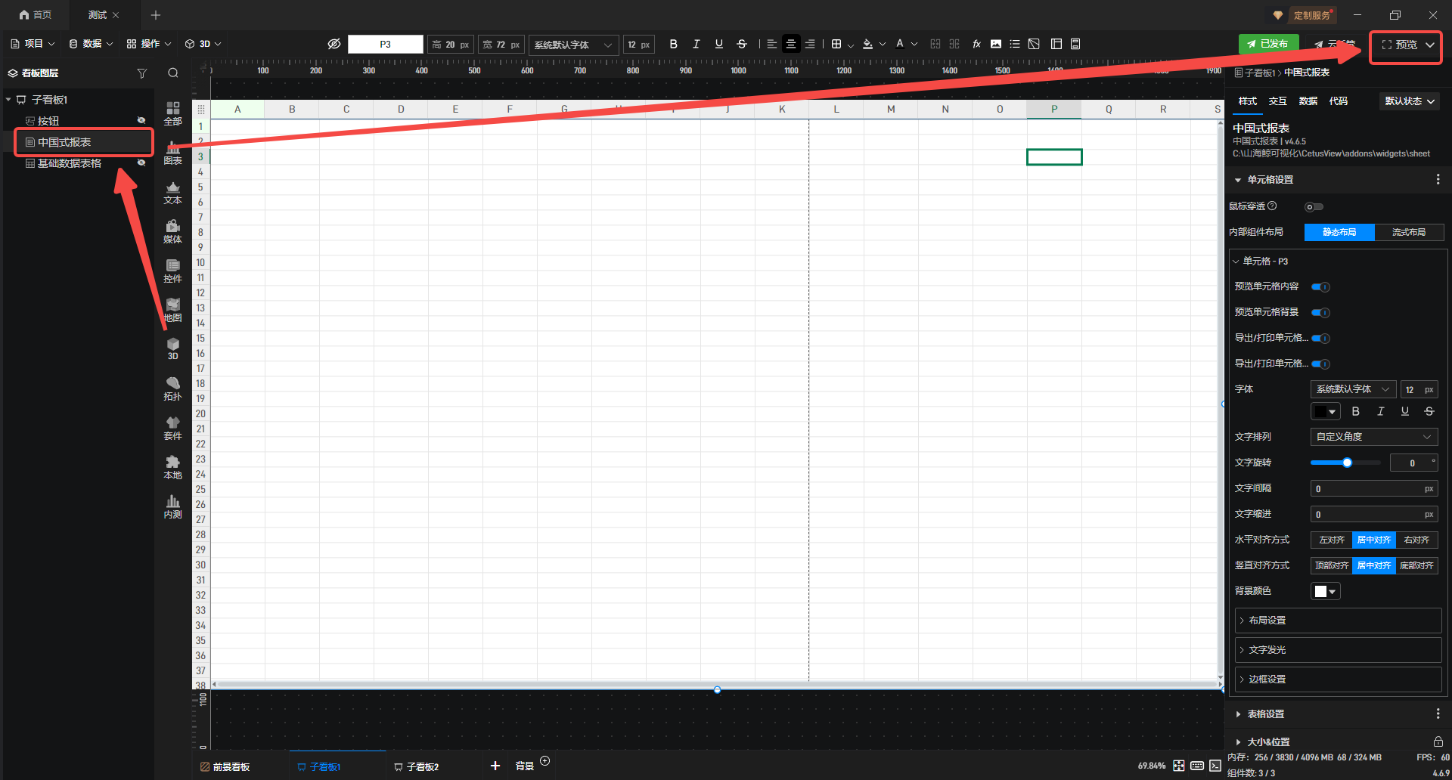Select the 流式布局 layout button

pyautogui.click(x=1408, y=232)
